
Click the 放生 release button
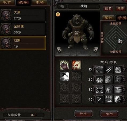[x=83, y=114]
